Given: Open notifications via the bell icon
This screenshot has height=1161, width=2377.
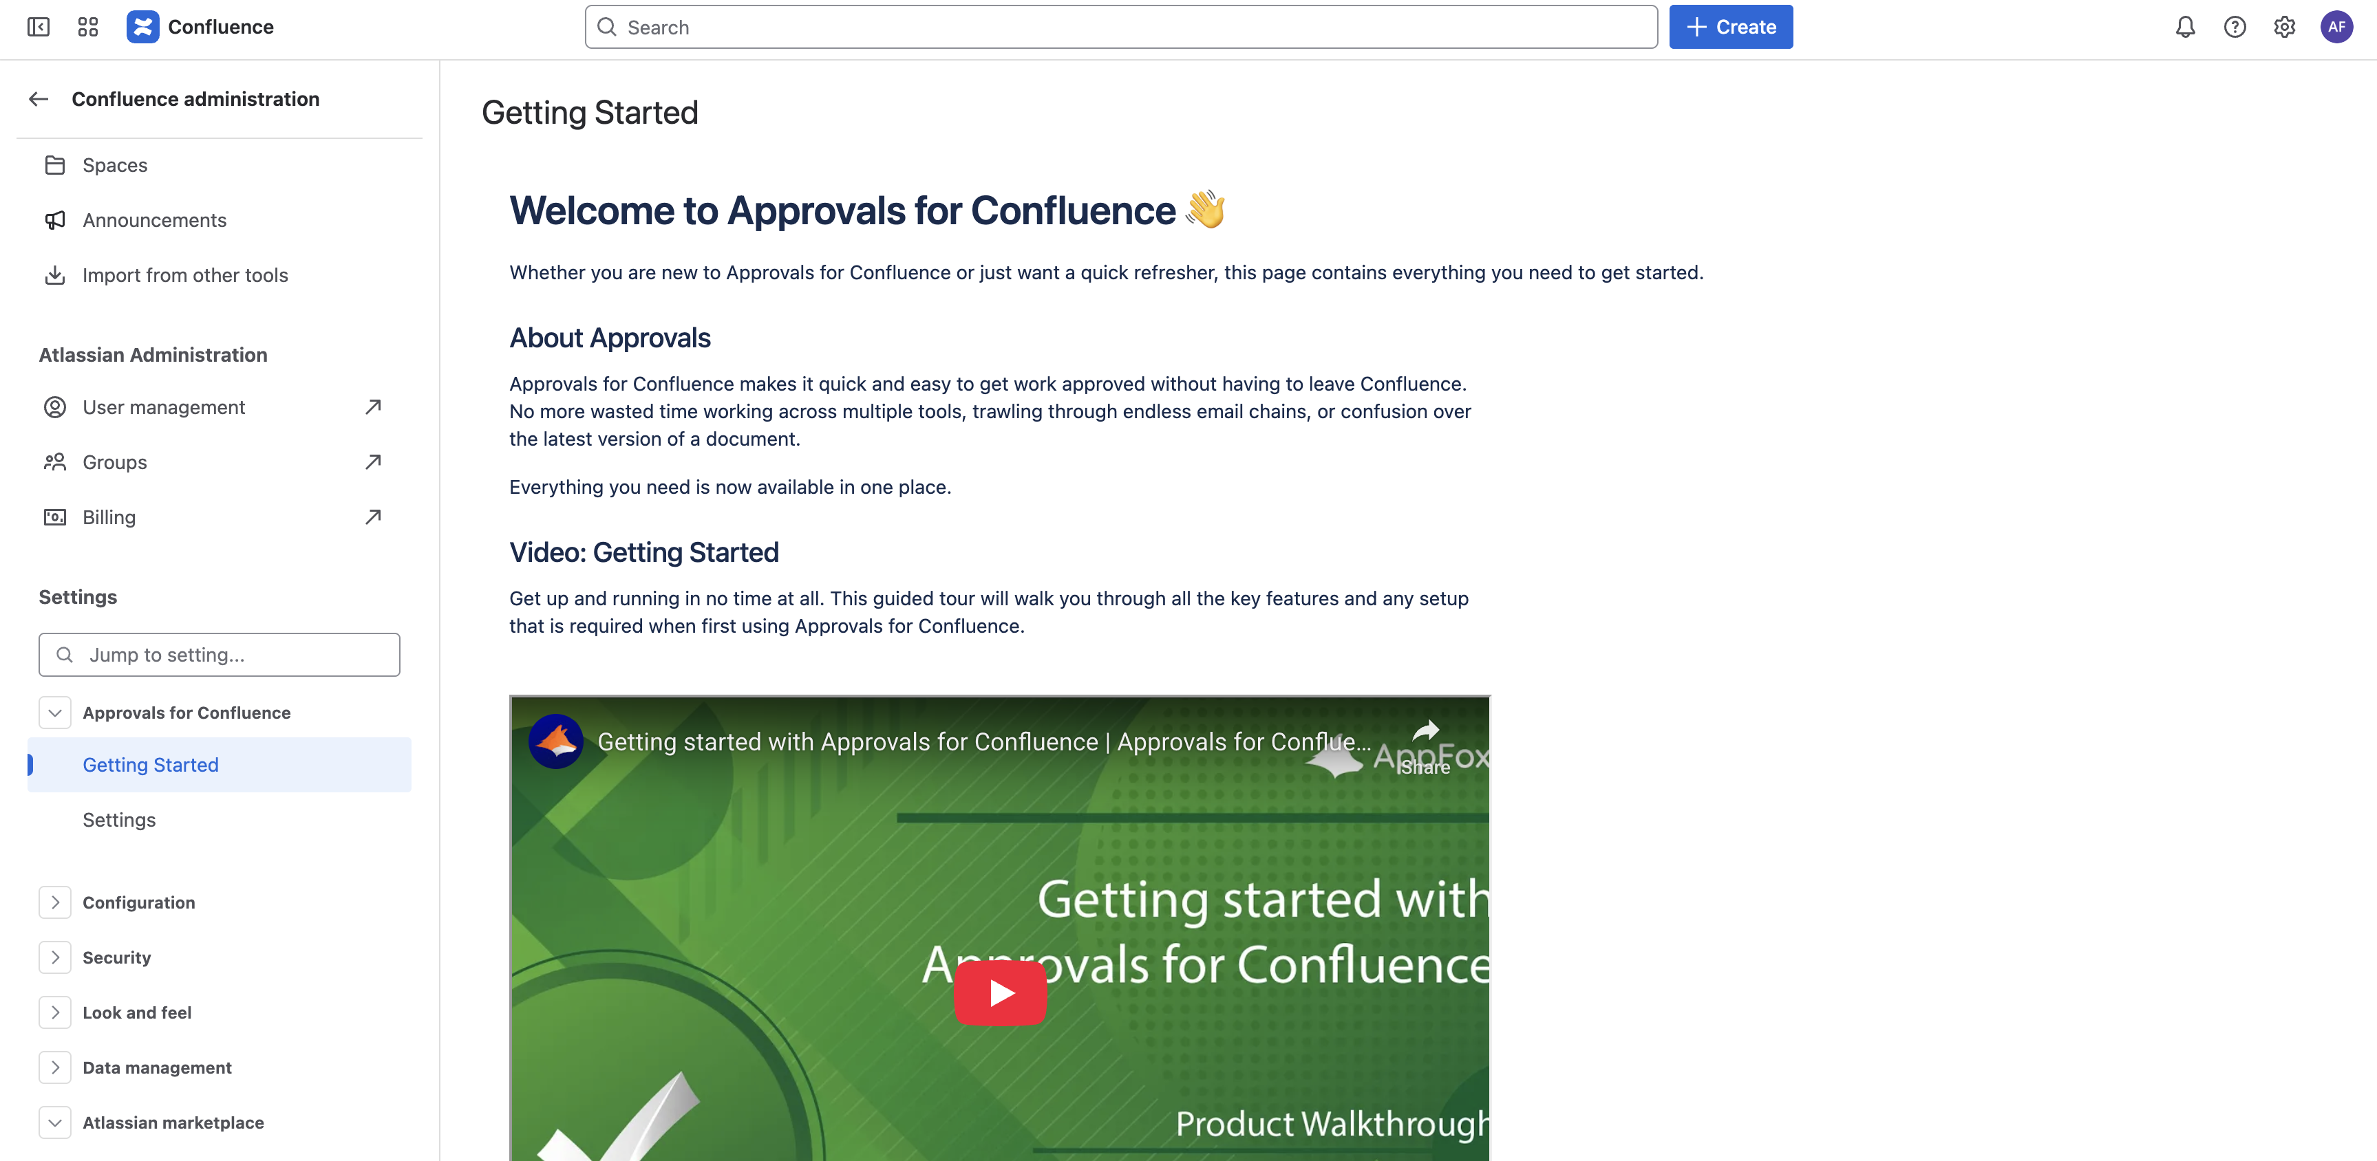Looking at the screenshot, I should pos(2185,27).
